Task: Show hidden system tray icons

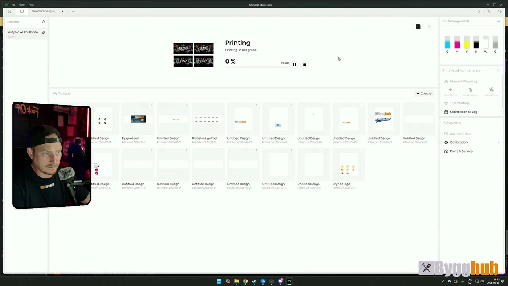Action: point(443,281)
